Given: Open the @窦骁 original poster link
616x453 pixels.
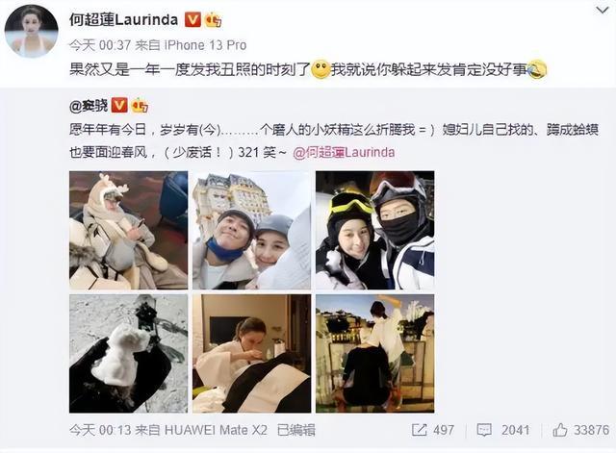Looking at the screenshot, I should pyautogui.click(x=89, y=106).
